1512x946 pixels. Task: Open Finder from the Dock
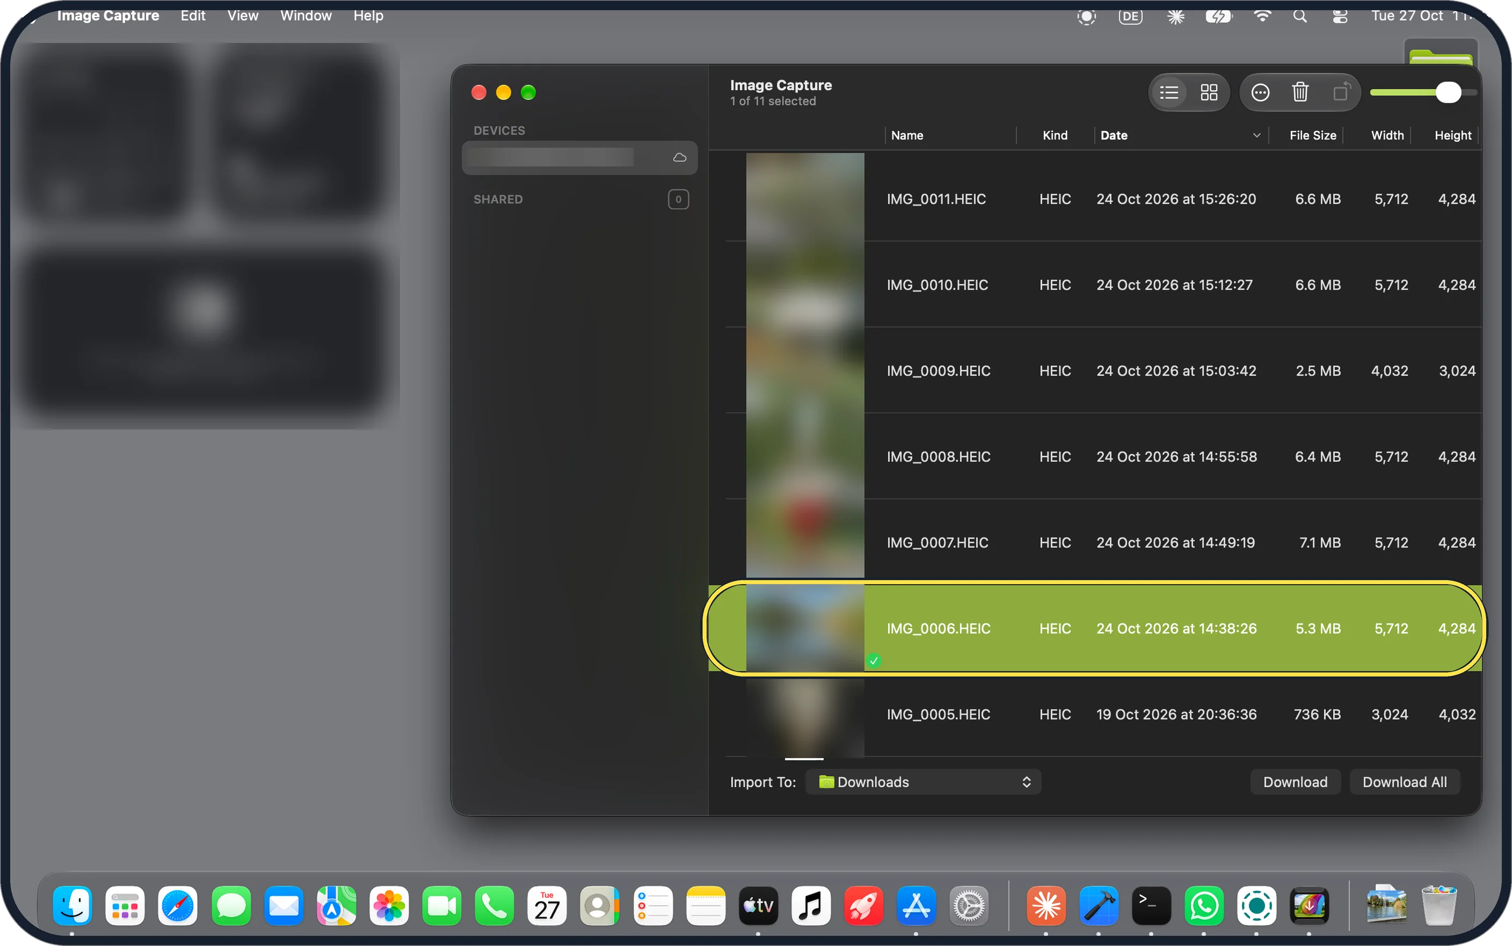point(72,906)
